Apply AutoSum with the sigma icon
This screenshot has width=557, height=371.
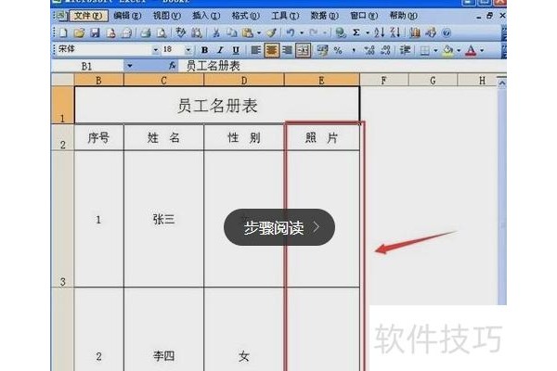point(356,33)
